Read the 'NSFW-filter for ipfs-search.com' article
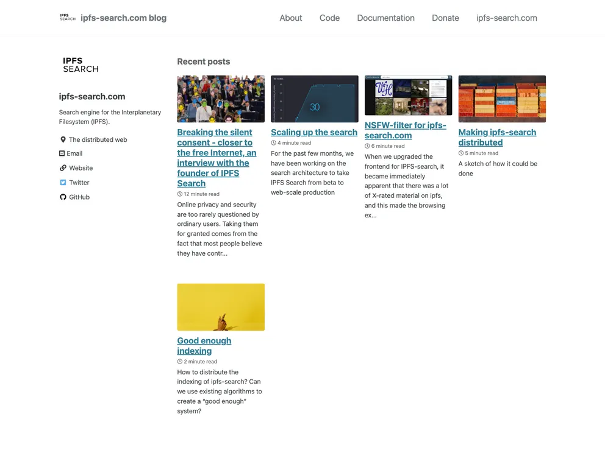Viewport: 605px width, 453px height. [x=405, y=130]
